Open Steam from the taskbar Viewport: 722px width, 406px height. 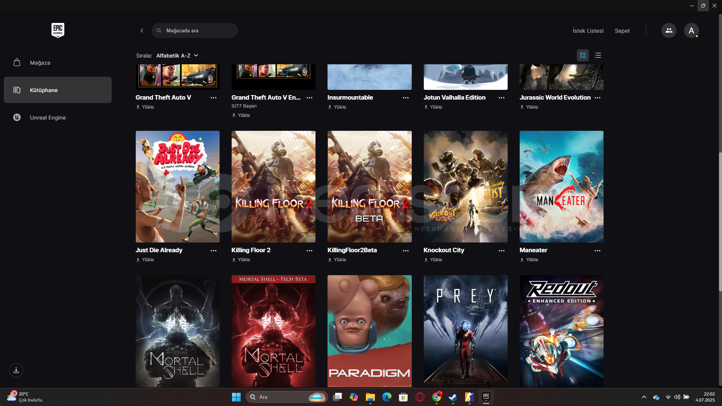pyautogui.click(x=453, y=397)
